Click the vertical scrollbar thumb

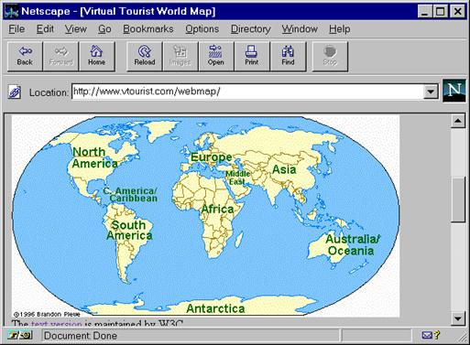[458, 199]
